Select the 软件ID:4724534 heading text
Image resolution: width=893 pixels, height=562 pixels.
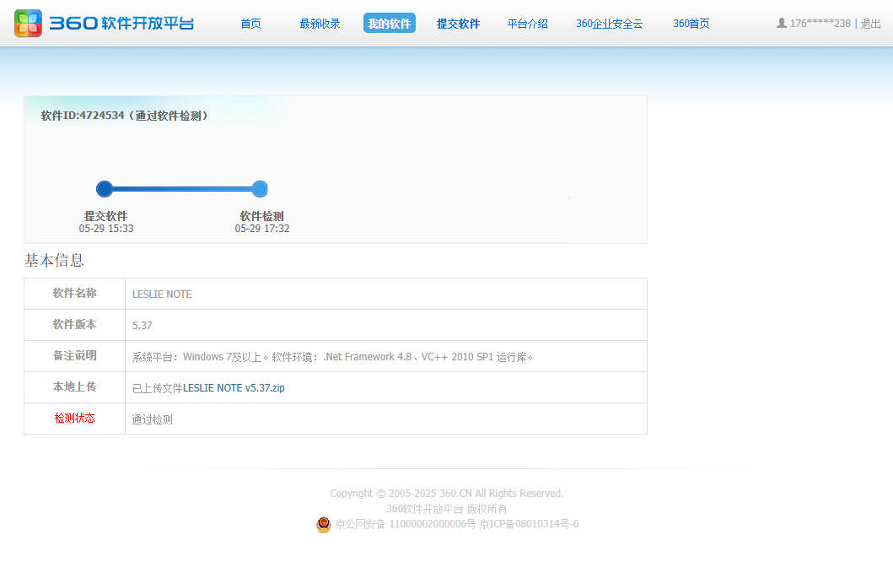(125, 116)
